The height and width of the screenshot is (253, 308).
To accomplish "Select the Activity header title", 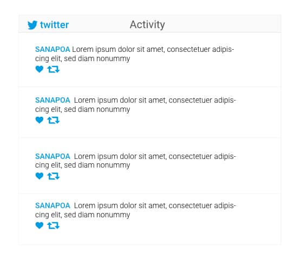I will [x=147, y=25].
